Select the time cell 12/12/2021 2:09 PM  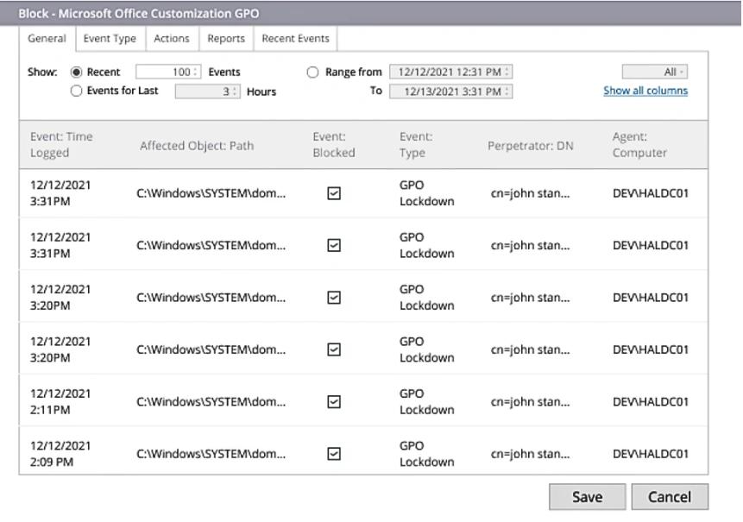click(60, 454)
